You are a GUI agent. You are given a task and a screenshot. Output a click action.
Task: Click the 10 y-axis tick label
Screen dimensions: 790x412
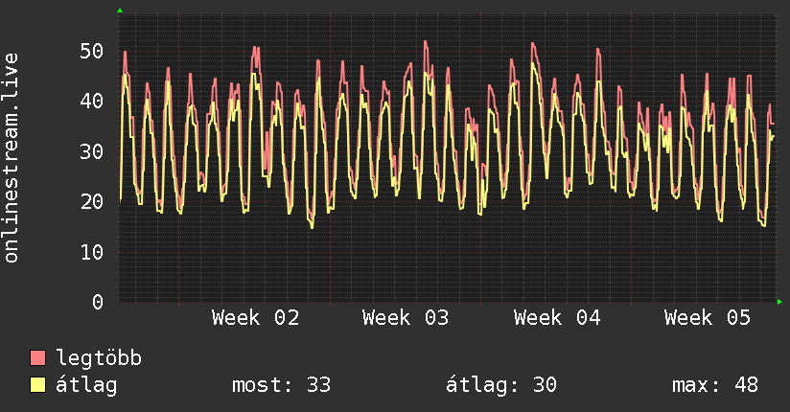pos(92,252)
